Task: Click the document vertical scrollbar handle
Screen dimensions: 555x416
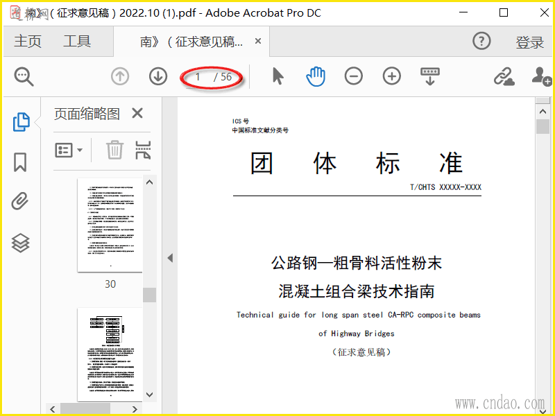Action: click(x=543, y=126)
